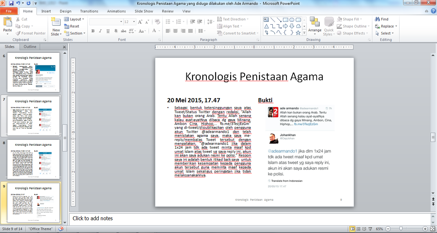Switch to the Design ribbon tab
Screen dimensions: 437x233
coord(66,11)
